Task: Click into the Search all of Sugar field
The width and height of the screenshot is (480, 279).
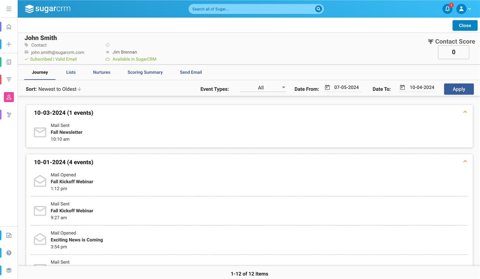Action: 251,9
